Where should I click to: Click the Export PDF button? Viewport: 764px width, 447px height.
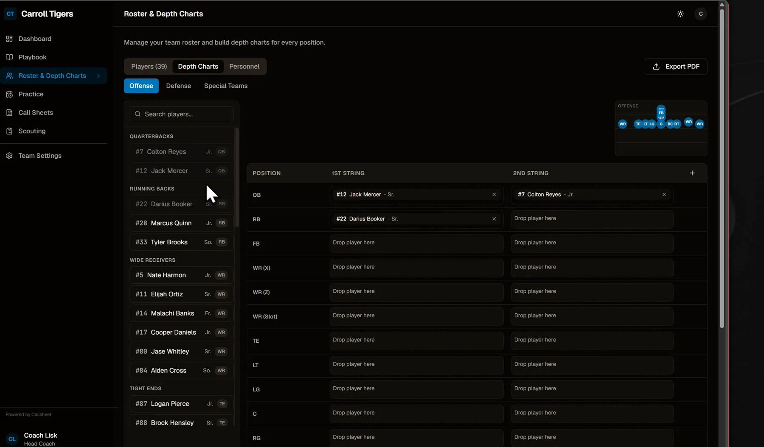[x=676, y=67]
